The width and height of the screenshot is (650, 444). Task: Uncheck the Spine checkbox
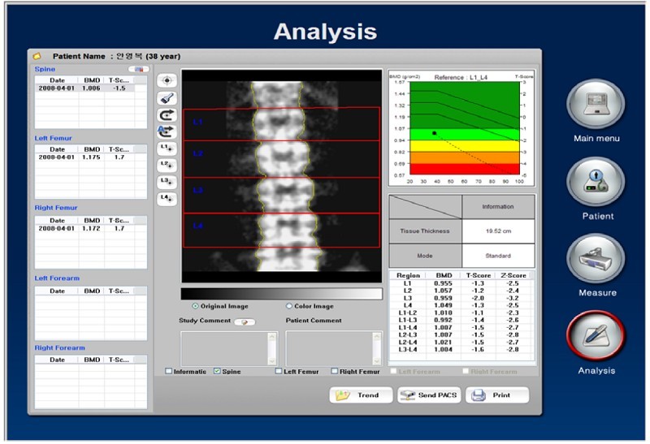pos(217,372)
